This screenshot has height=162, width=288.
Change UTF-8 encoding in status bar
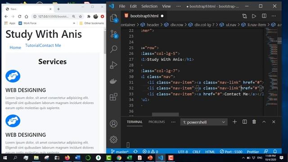pyautogui.click(x=183, y=152)
